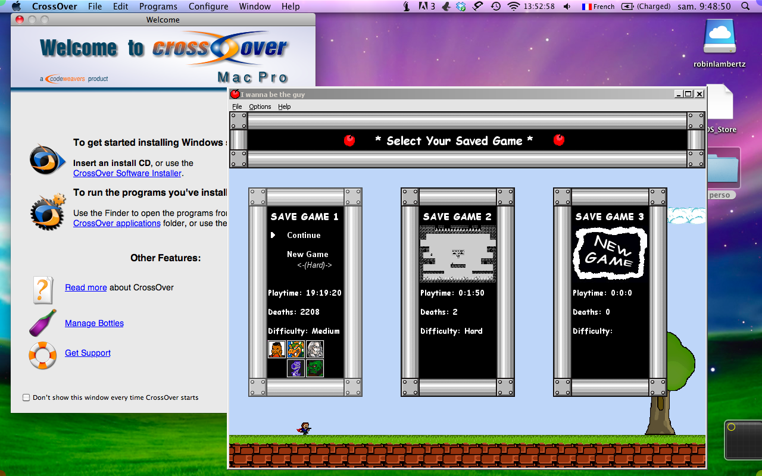Close the Welcome window with red button
Image resolution: width=762 pixels, height=476 pixels.
click(20, 20)
